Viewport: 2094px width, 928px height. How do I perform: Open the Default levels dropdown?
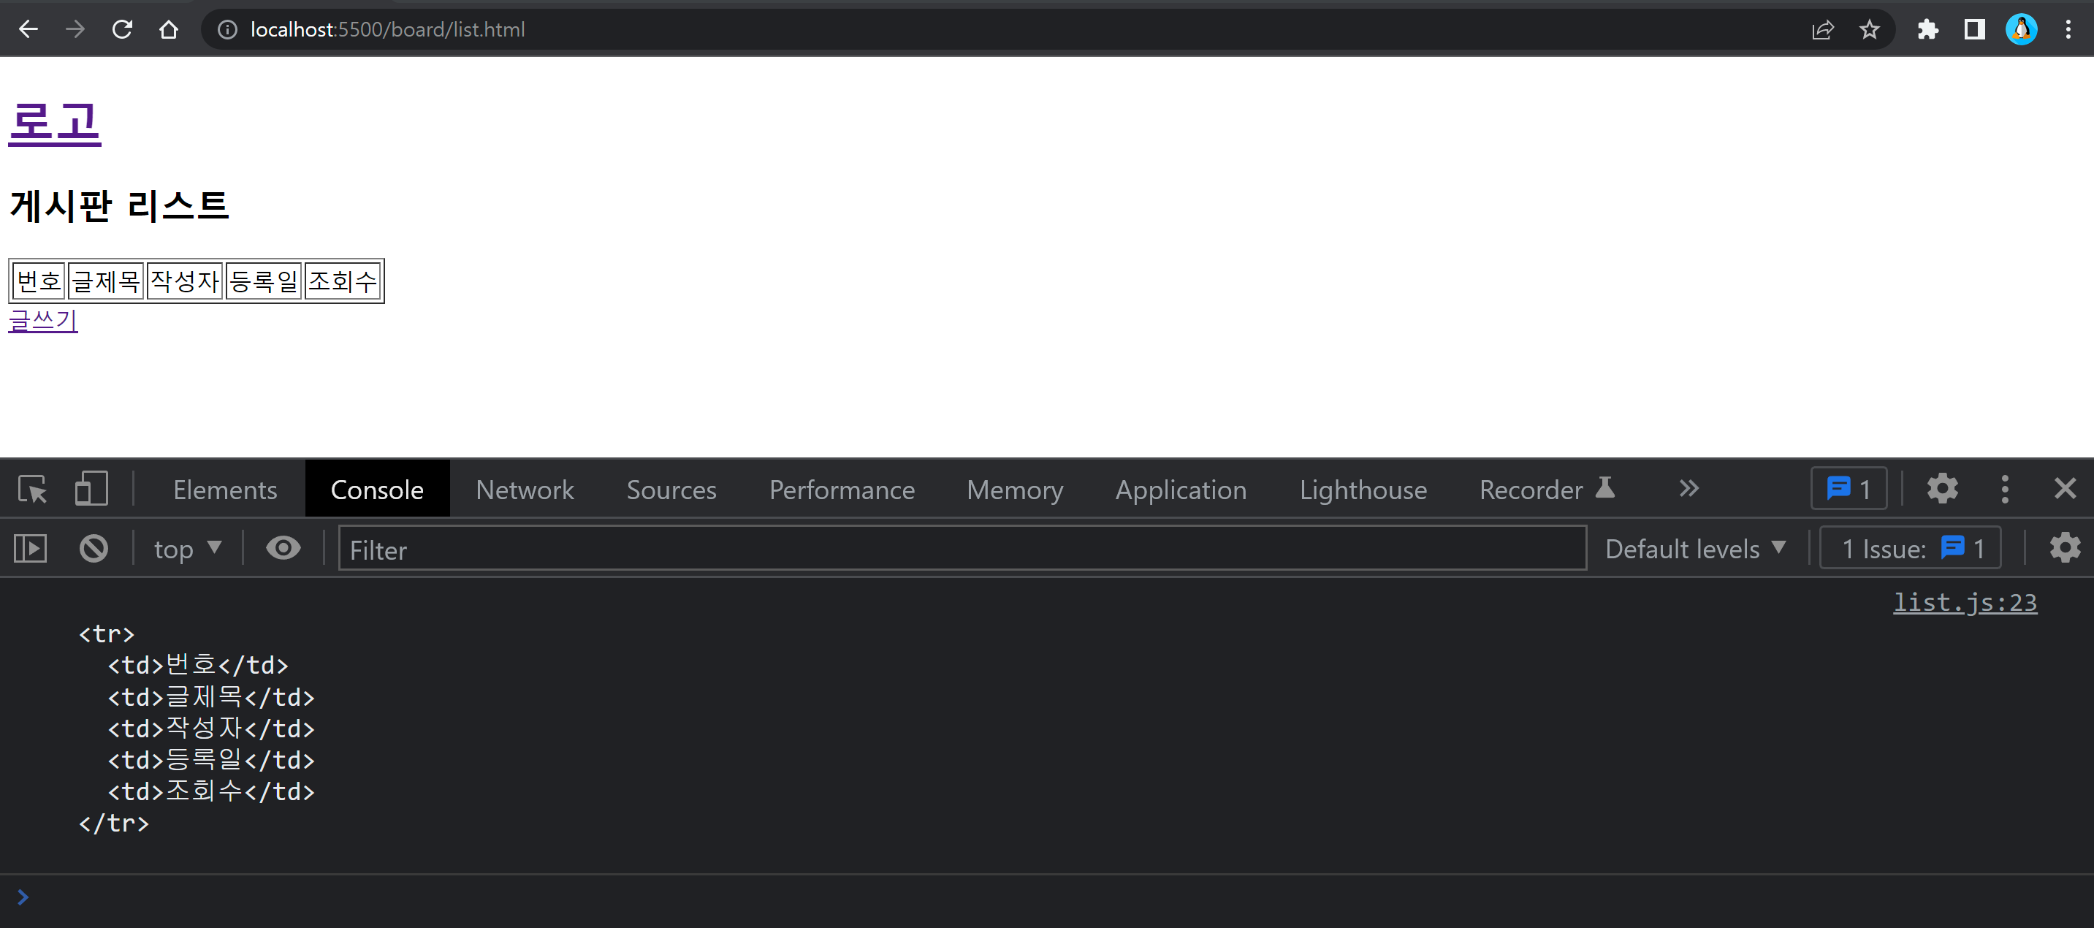click(1697, 549)
